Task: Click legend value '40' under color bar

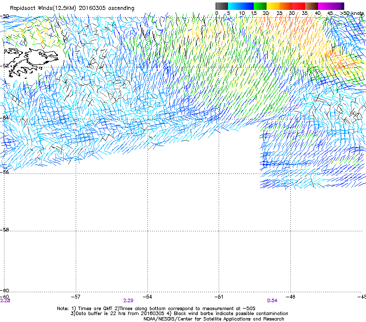Action: click(318, 13)
